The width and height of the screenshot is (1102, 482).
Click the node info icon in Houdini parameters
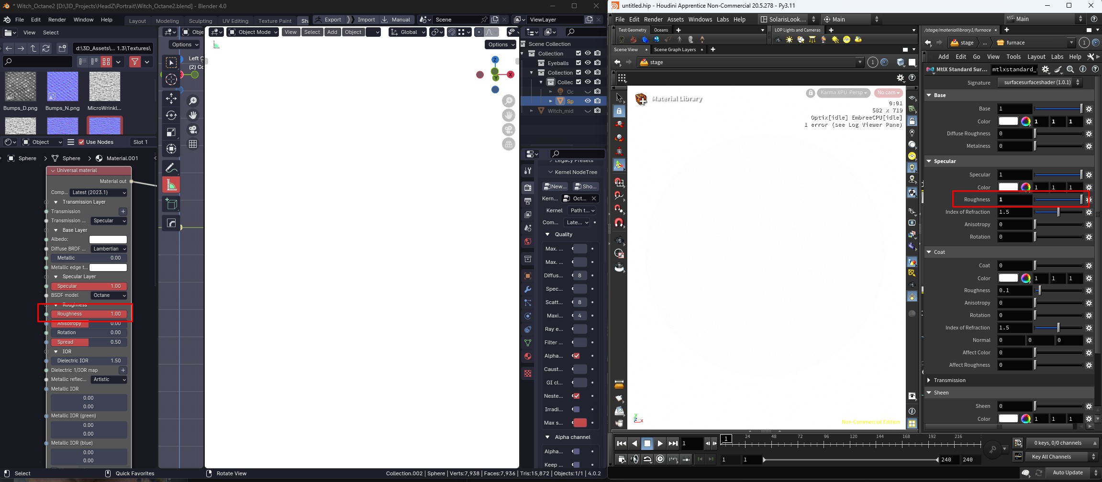[x=1083, y=69]
